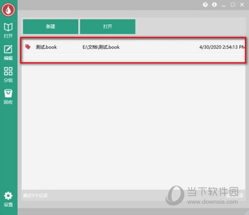Screen dimensions: 249x215
Task: Click the timestamp 4/30/2020 2:54:13 PM
Action: 222,47
